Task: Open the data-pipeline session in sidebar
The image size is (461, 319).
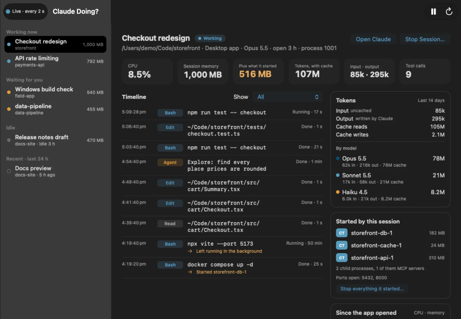Action: 55,109
